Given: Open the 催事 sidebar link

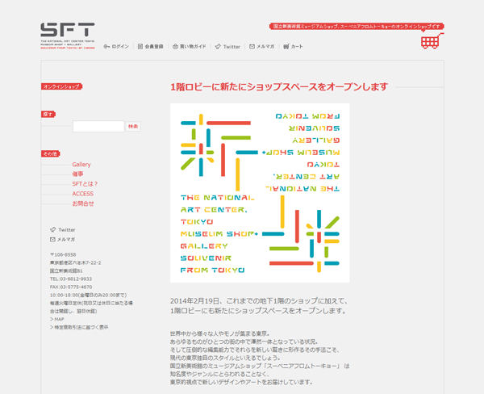Looking at the screenshot, I should (x=77, y=174).
